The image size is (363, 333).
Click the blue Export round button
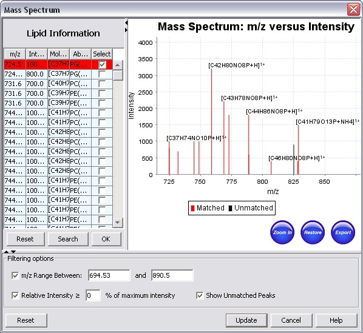pyautogui.click(x=343, y=232)
